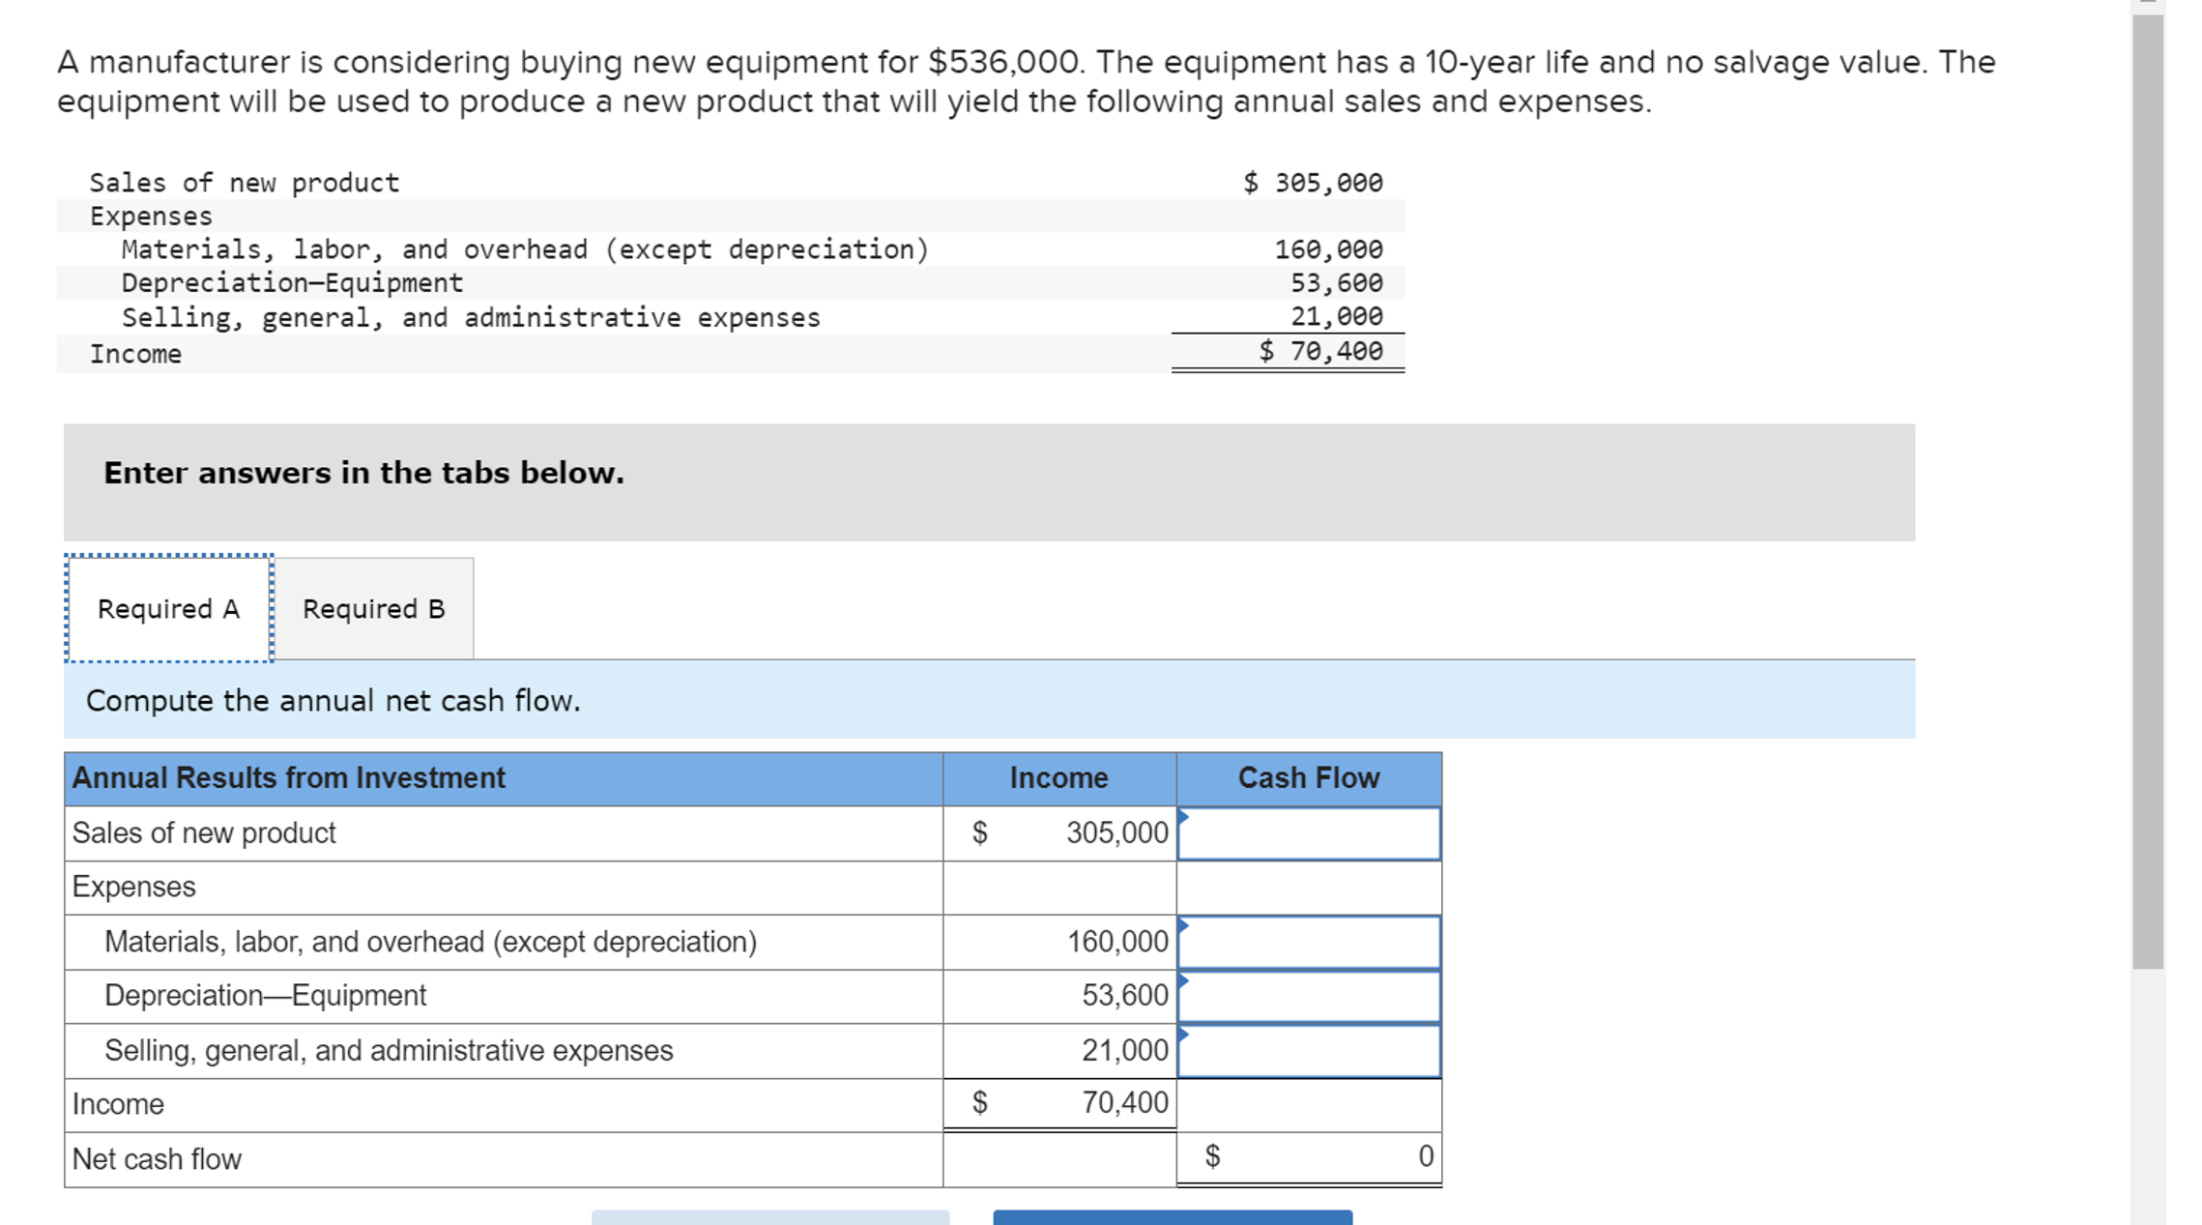Click blue triangle marker on Depreciation cash flow cell
The image size is (2202, 1225).
click(1183, 980)
